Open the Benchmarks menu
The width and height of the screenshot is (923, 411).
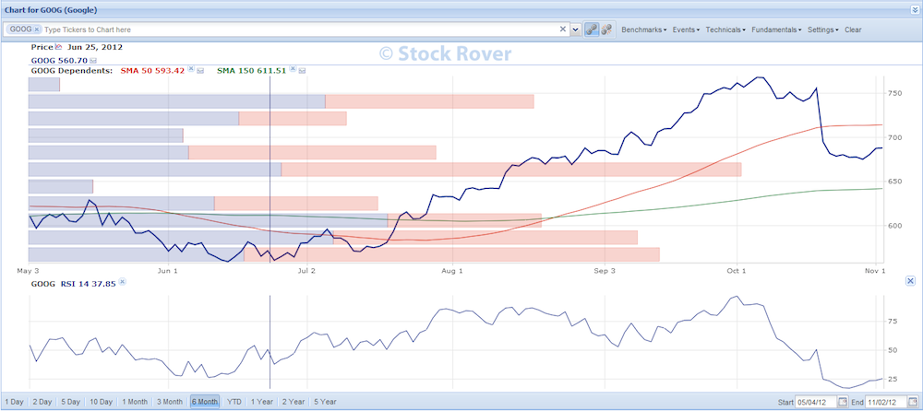(644, 29)
